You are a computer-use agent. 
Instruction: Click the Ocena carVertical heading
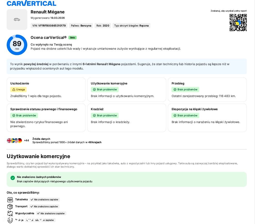[48, 38]
